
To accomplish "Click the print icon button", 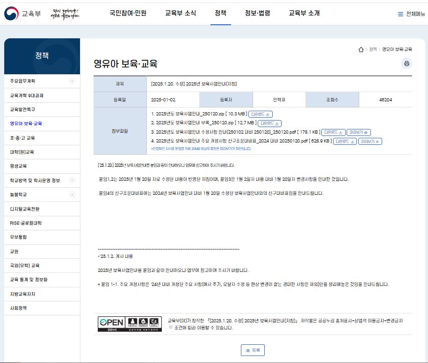I will coord(406,64).
